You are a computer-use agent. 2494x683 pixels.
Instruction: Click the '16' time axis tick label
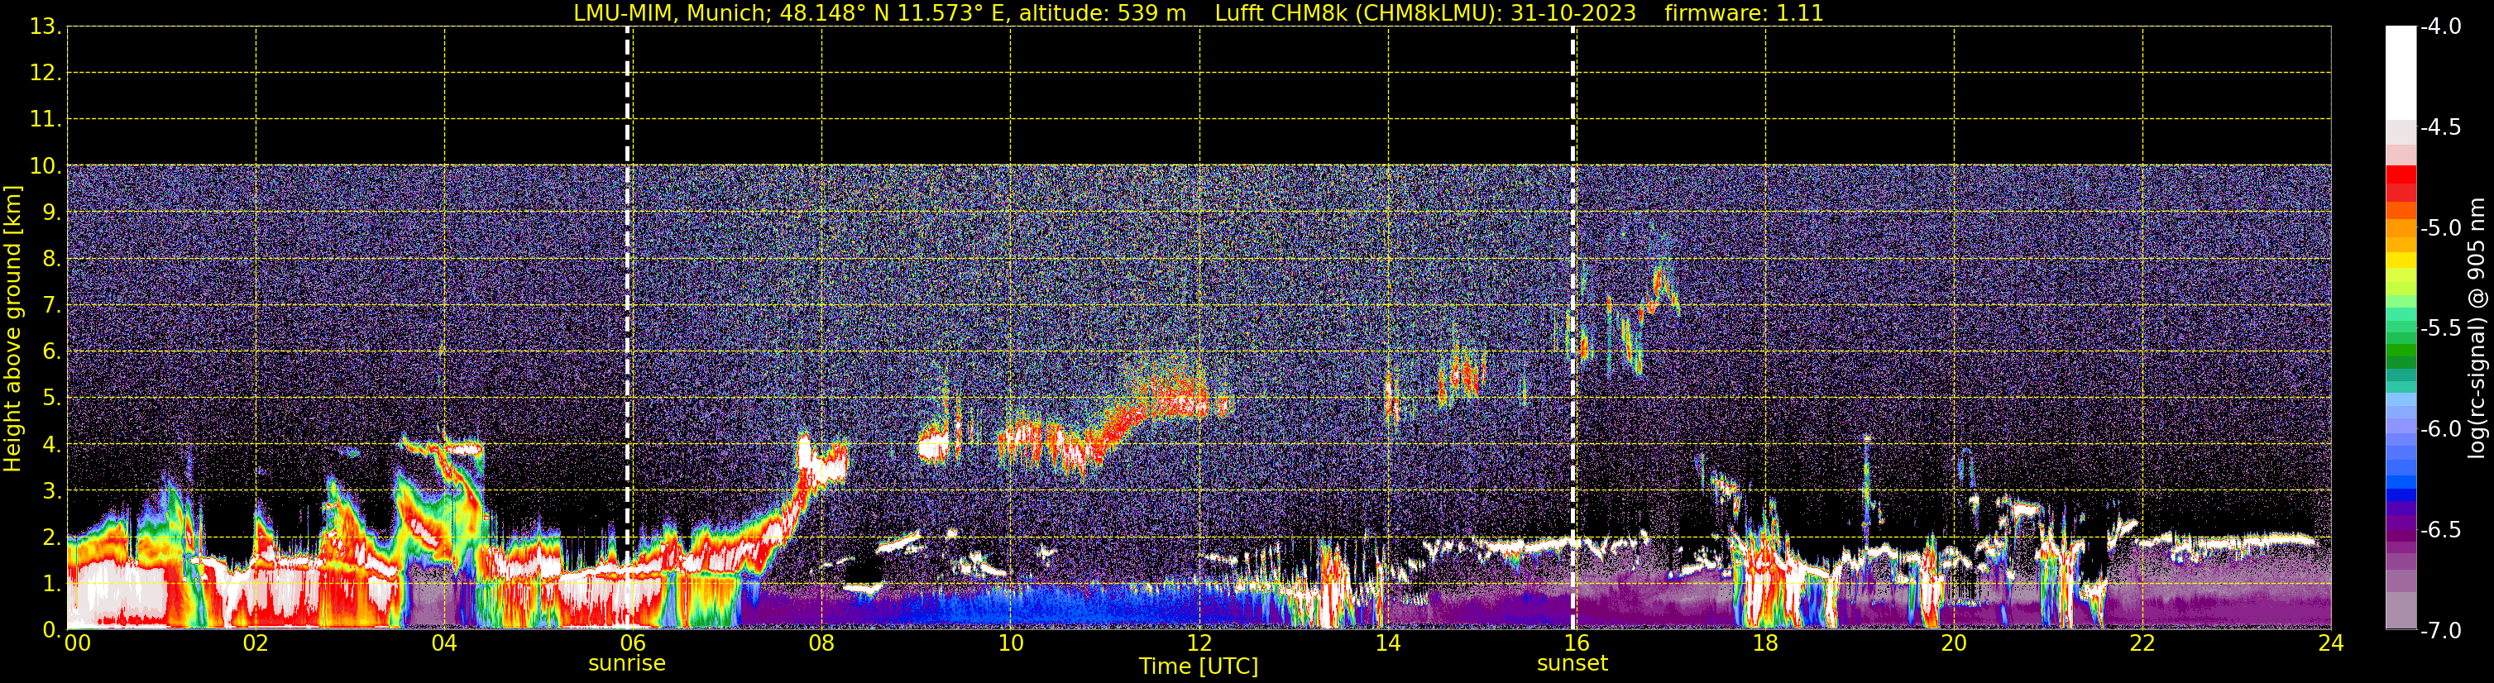(x=1577, y=643)
